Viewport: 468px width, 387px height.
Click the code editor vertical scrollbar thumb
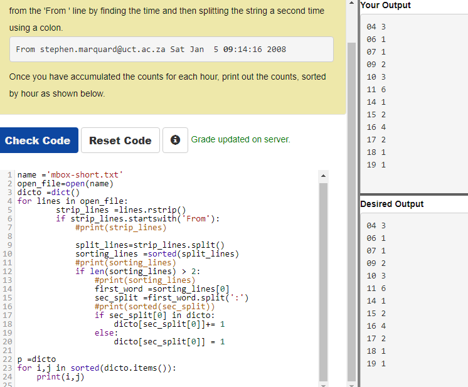[x=323, y=282]
